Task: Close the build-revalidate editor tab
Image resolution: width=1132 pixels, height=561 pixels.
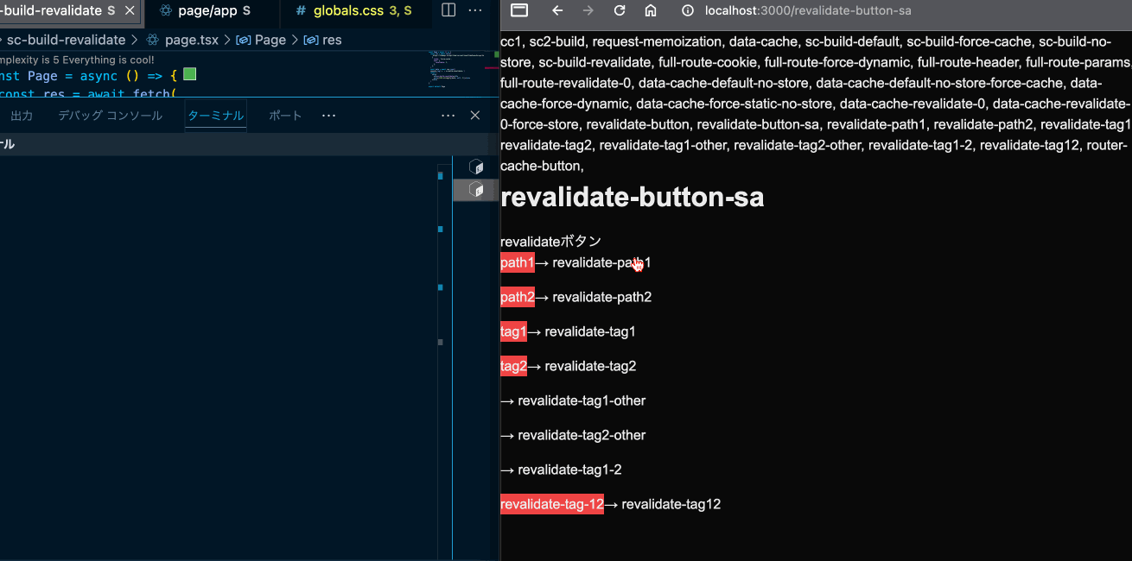Action: point(129,11)
